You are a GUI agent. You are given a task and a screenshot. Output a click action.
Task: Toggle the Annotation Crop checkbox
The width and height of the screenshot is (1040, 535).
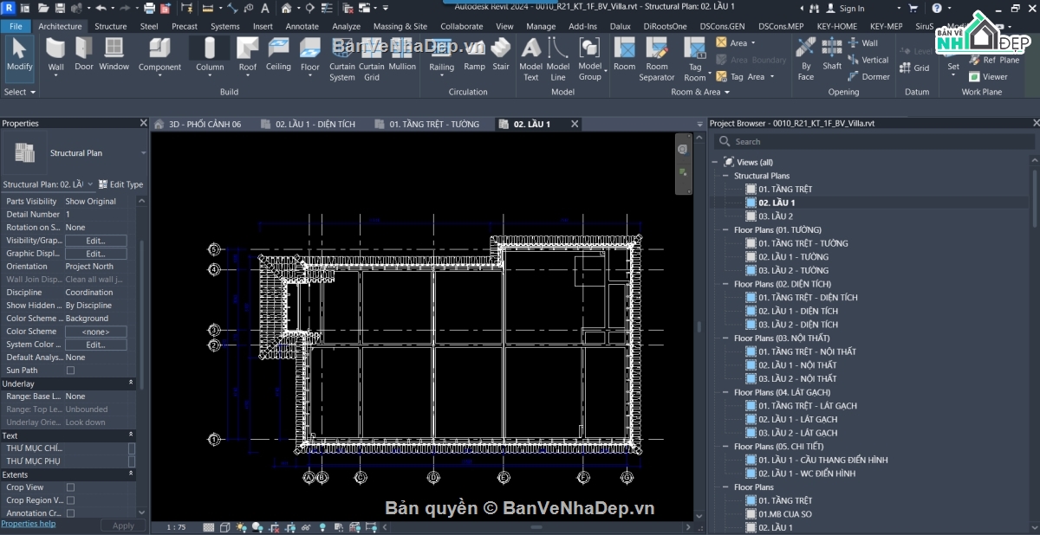click(71, 513)
